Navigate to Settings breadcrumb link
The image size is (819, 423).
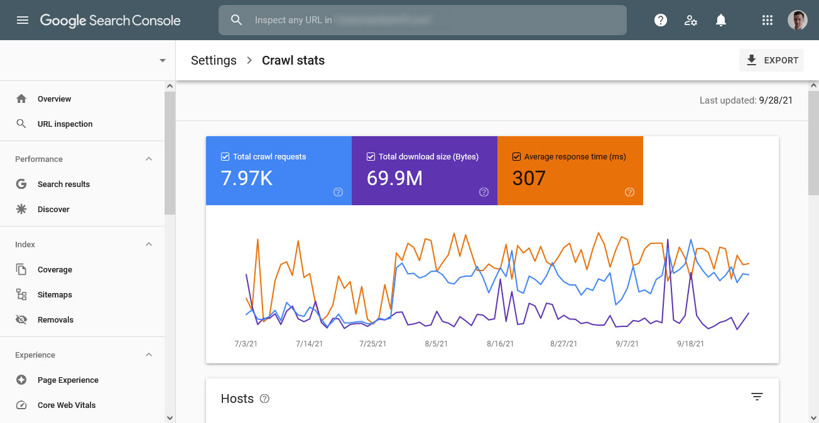214,61
